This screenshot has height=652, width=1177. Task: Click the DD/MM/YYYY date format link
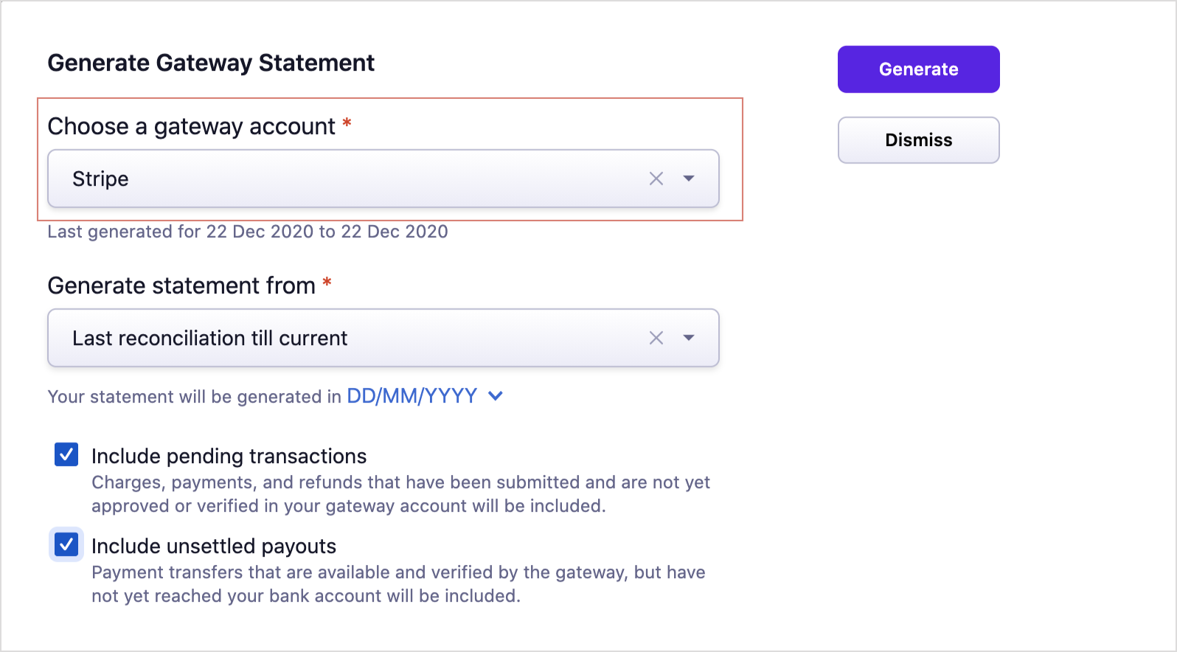[412, 396]
